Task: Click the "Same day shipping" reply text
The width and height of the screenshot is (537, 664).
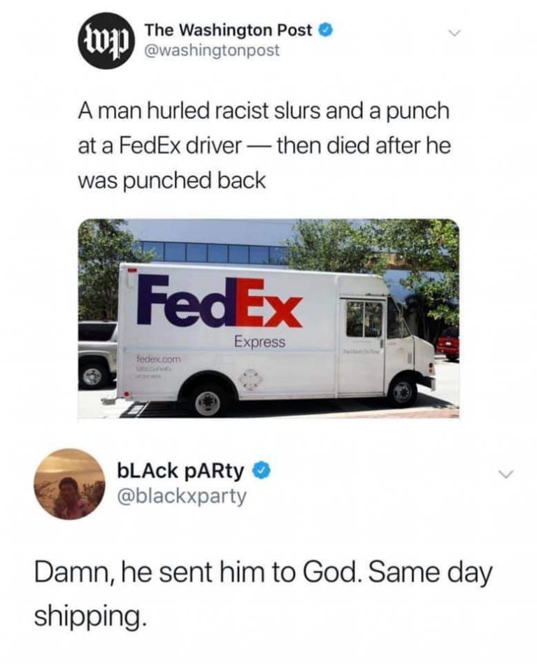Action: pos(263,593)
